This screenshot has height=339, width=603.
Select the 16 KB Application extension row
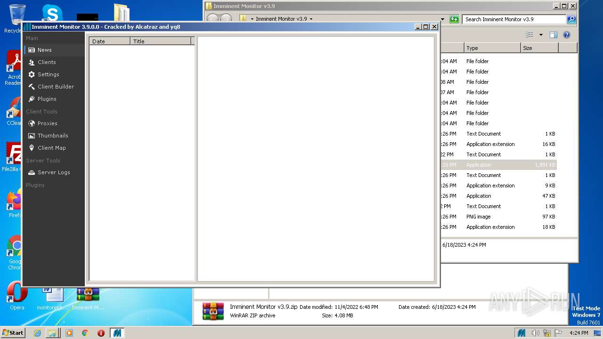click(498, 144)
